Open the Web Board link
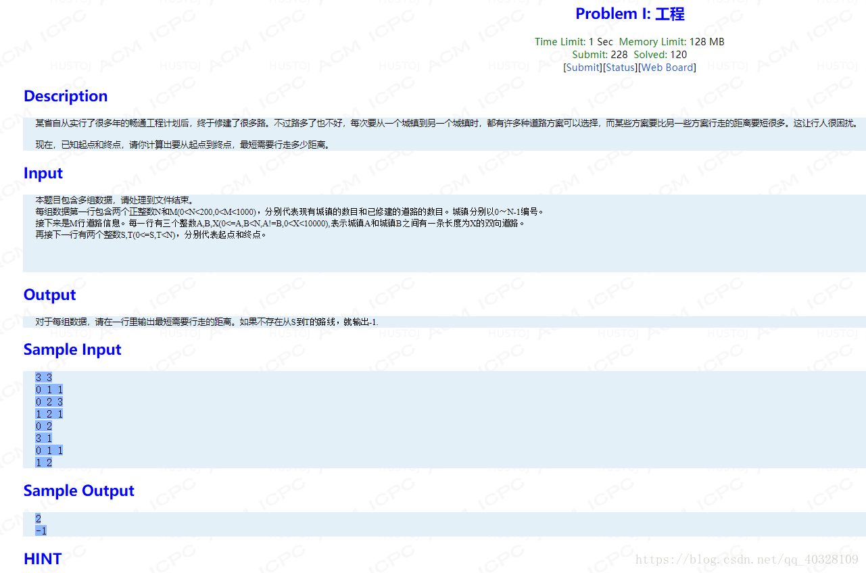Screen dimensions: 866x573 click(667, 67)
